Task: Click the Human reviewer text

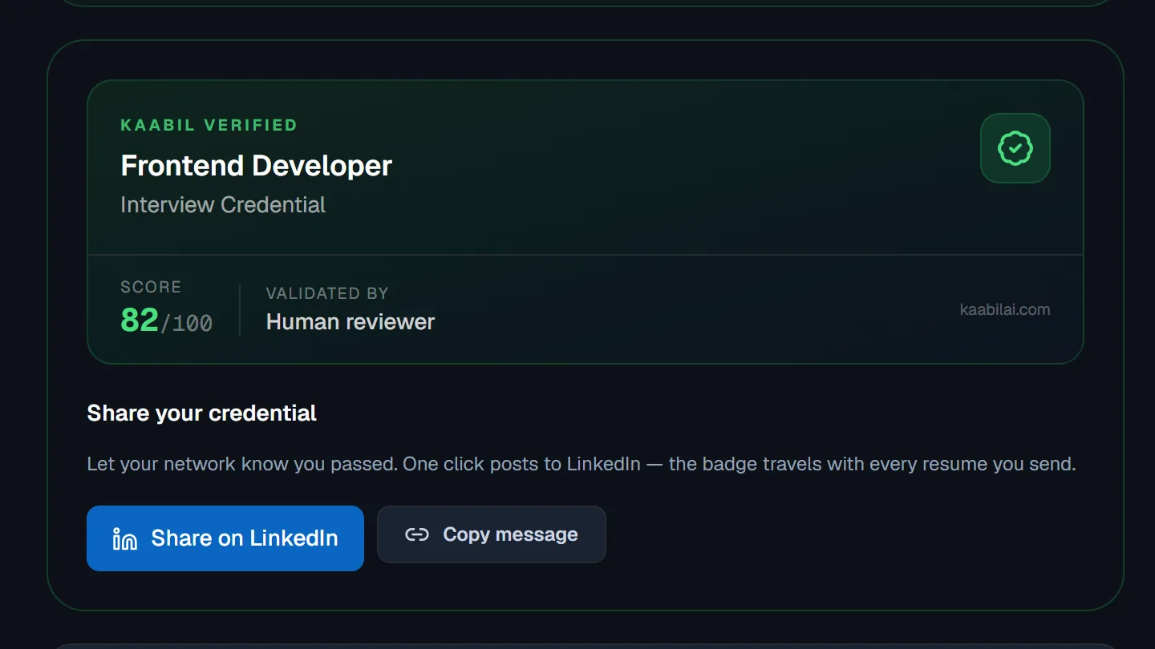Action: pyautogui.click(x=351, y=322)
